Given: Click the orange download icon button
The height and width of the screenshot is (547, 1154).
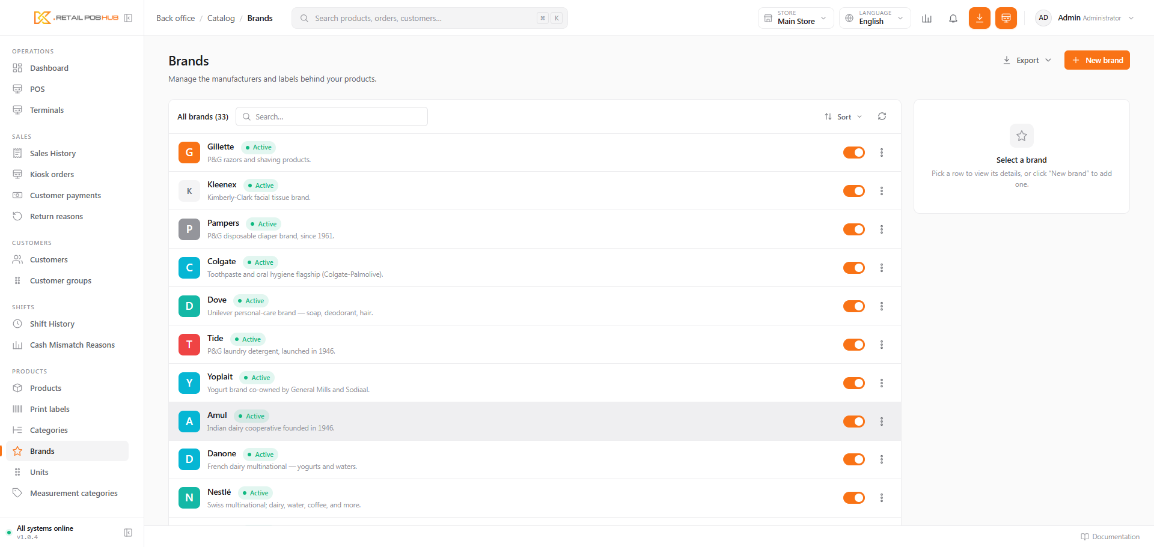Looking at the screenshot, I should point(980,18).
